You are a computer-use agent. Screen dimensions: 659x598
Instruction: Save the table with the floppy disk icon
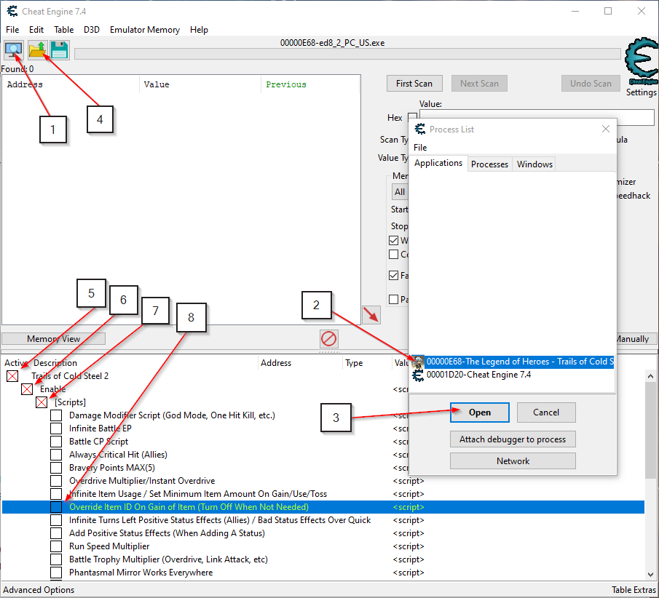tap(59, 50)
